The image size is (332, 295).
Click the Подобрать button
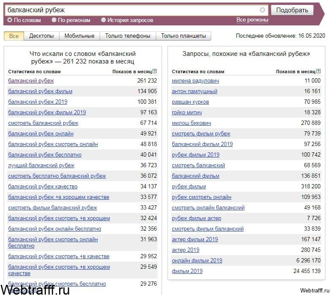coord(292,10)
